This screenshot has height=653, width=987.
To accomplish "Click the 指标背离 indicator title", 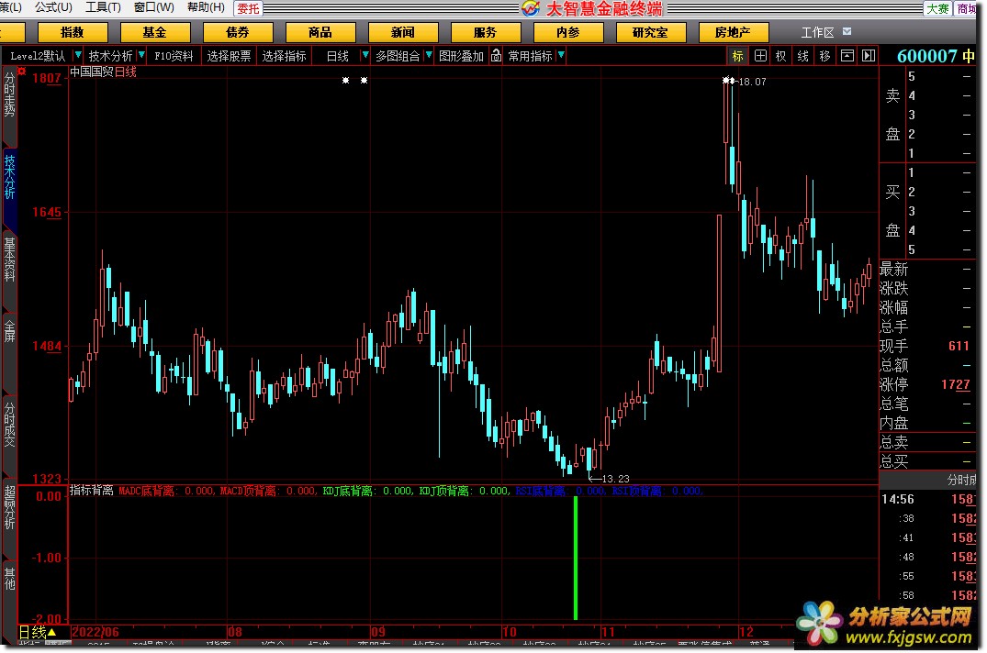I will [91, 491].
